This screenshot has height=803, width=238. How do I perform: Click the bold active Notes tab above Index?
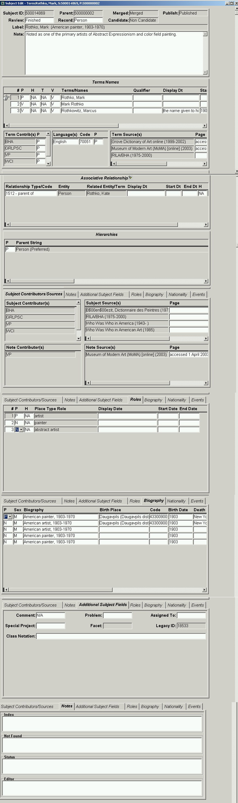click(x=67, y=706)
